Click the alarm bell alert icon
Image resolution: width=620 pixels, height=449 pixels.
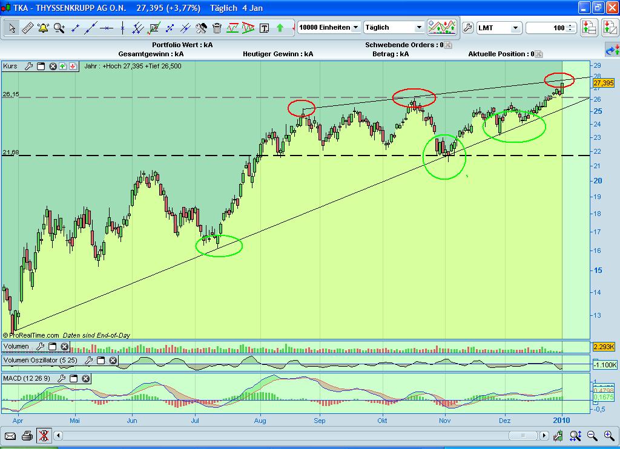coord(43,28)
